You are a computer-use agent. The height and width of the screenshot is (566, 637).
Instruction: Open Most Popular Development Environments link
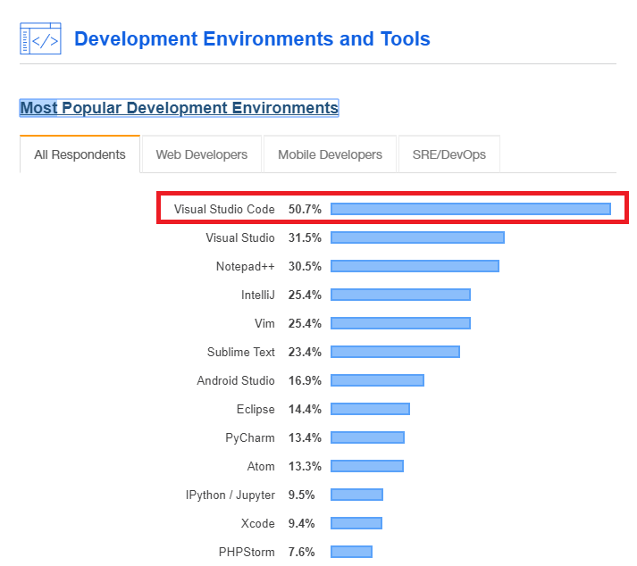pyautogui.click(x=180, y=108)
